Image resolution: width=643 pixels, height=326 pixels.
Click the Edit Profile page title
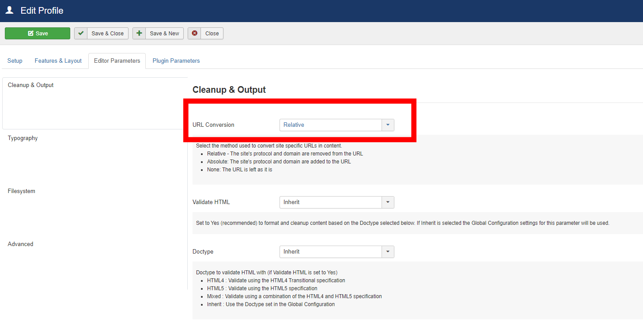pyautogui.click(x=42, y=11)
